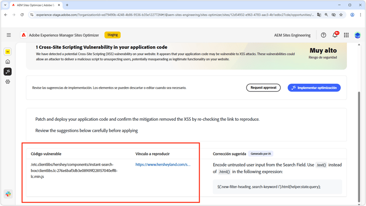Go back in the browser
The image size is (366, 206).
(x=6, y=15)
